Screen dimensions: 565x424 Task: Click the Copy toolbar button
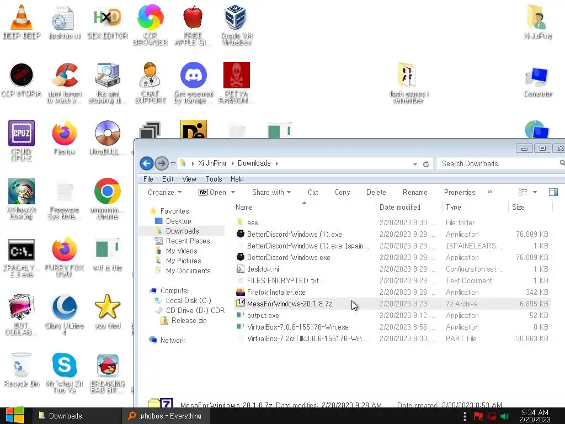[342, 192]
